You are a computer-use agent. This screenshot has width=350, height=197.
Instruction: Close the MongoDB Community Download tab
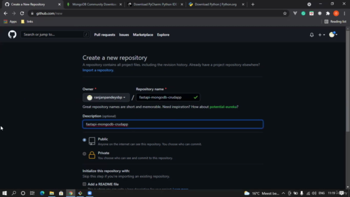coord(120,4)
